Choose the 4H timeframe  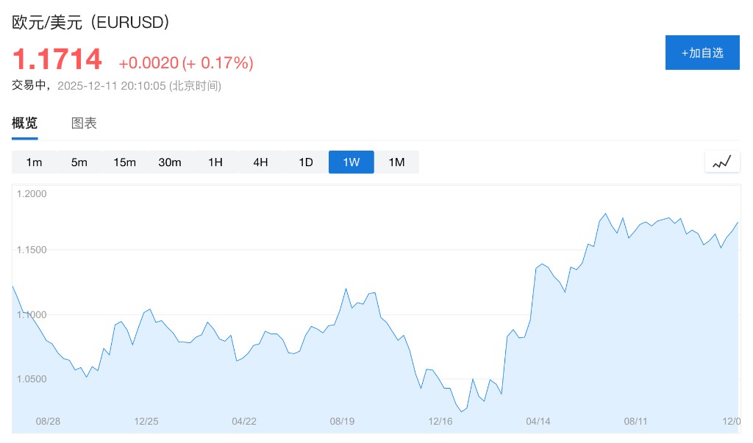[x=260, y=162]
